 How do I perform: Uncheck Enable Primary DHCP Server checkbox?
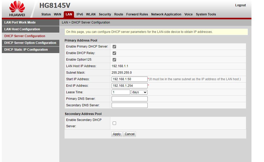(x=114, y=47)
